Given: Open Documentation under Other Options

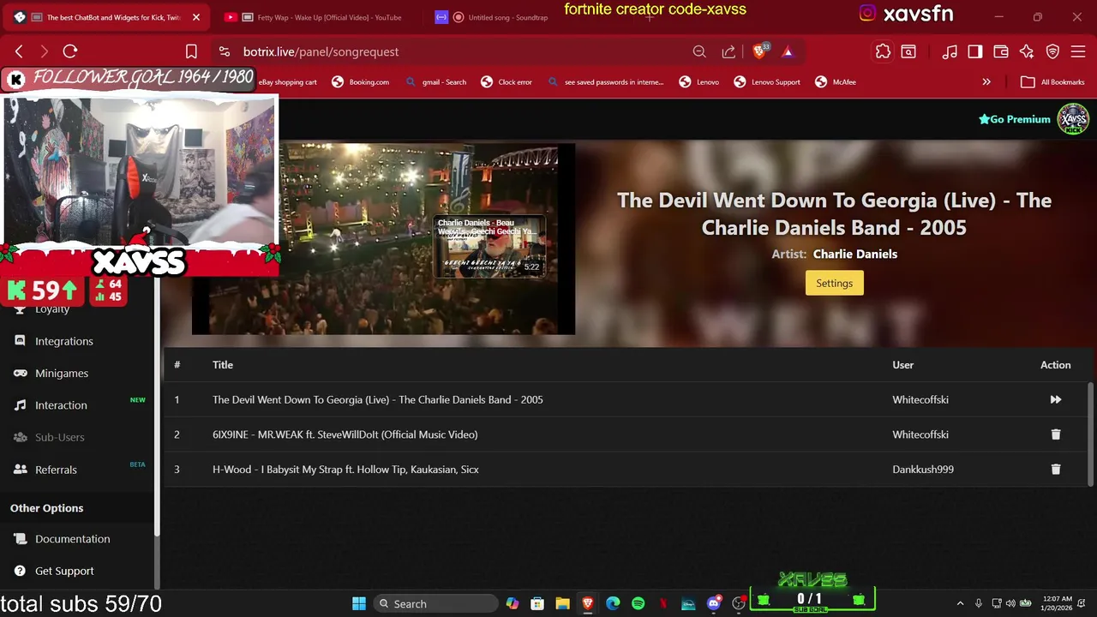Looking at the screenshot, I should [x=72, y=539].
